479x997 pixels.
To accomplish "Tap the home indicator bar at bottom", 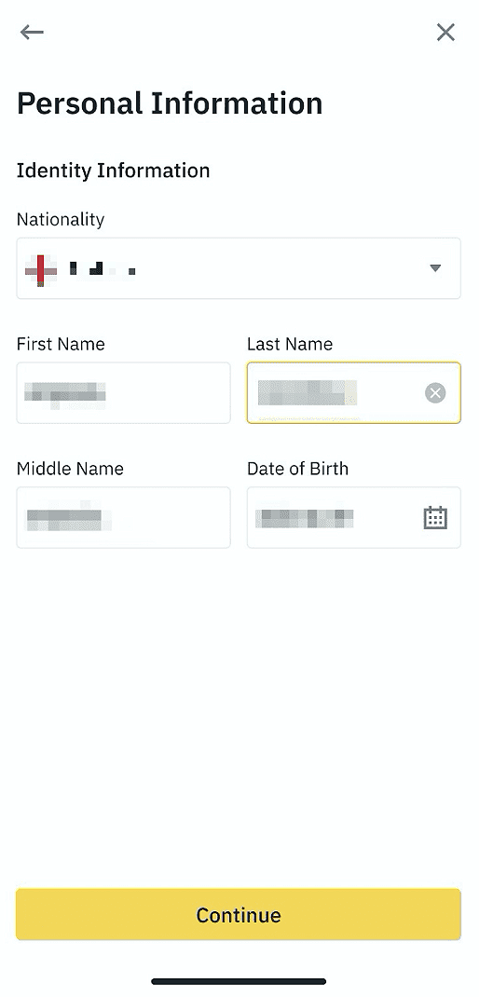I will tap(239, 982).
